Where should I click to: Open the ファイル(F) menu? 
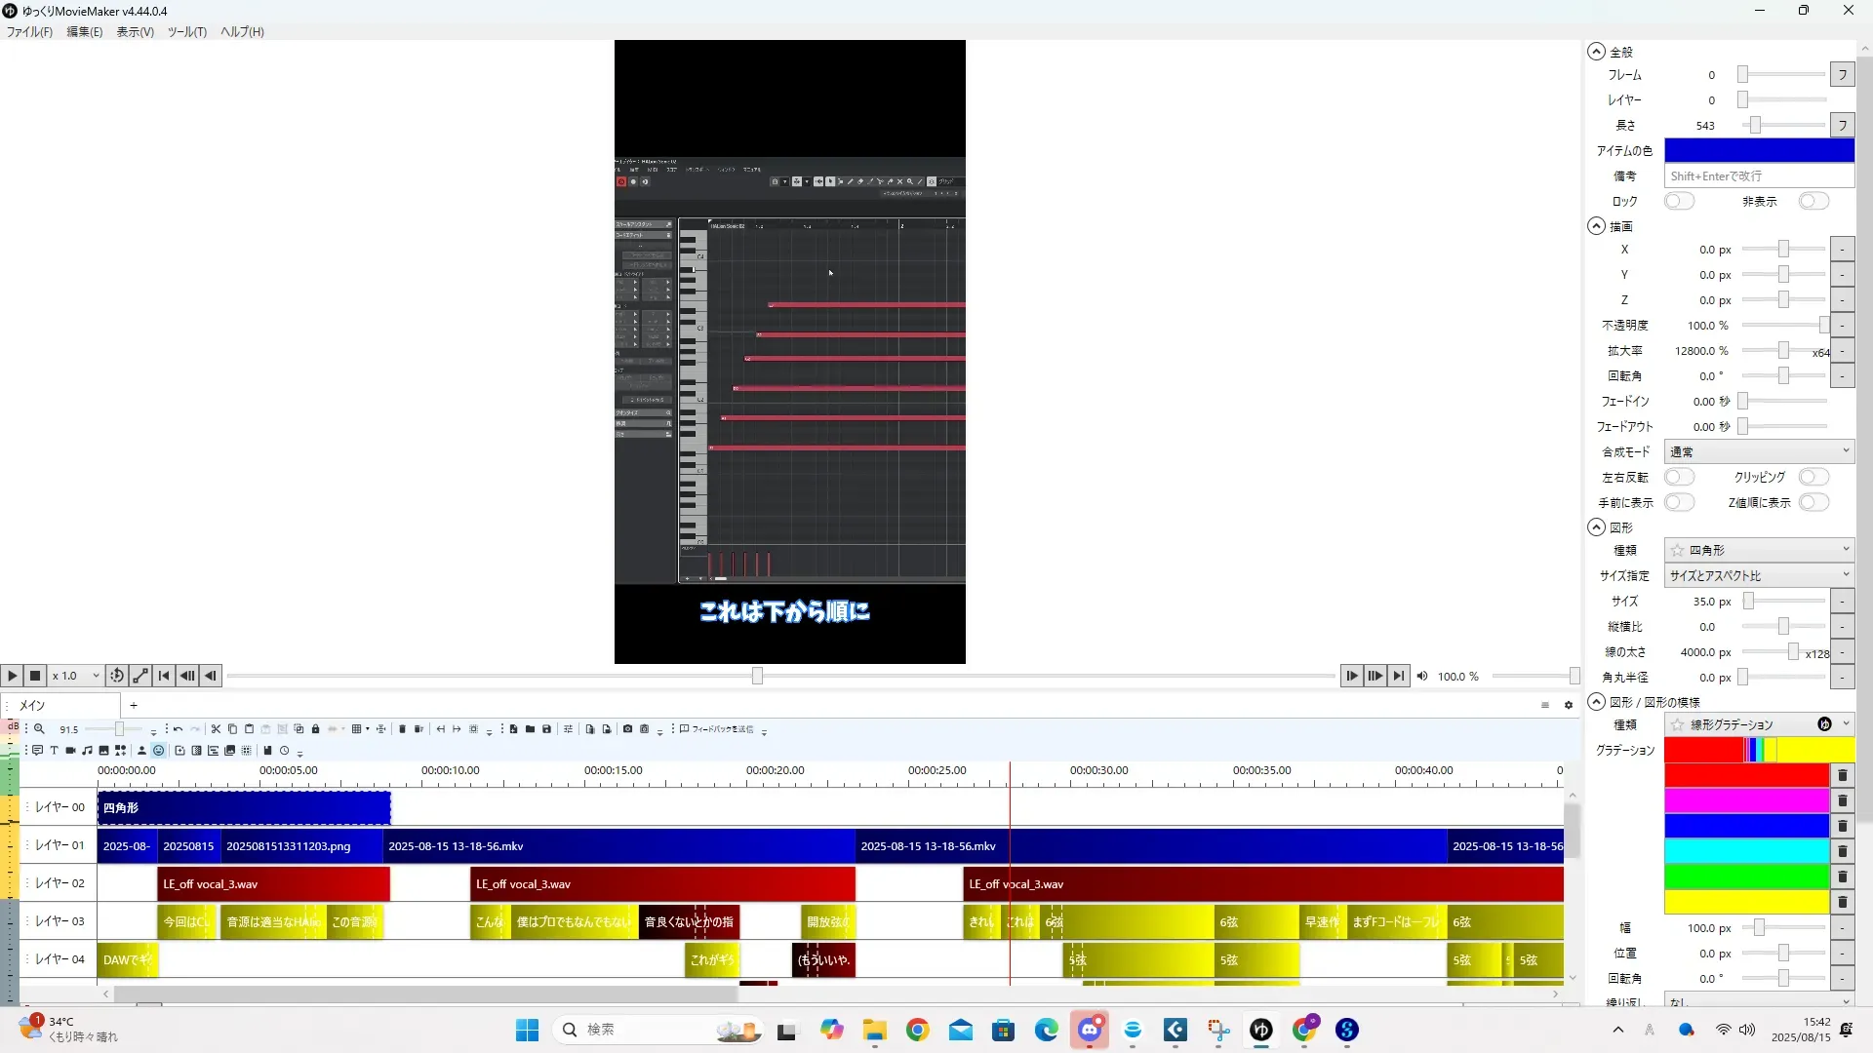tap(29, 31)
